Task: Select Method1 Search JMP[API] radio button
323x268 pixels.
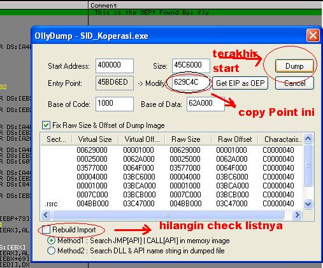Action: click(51, 241)
